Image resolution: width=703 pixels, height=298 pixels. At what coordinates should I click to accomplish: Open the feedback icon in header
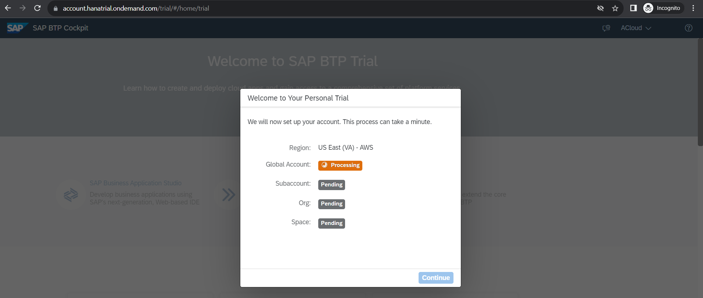606,28
